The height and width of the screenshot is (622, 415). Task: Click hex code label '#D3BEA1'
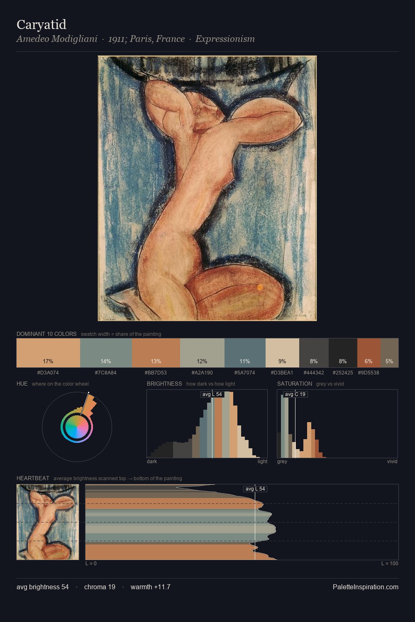(x=282, y=373)
